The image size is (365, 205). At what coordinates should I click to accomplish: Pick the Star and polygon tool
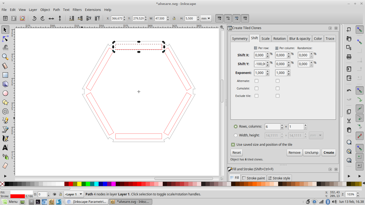click(5, 102)
